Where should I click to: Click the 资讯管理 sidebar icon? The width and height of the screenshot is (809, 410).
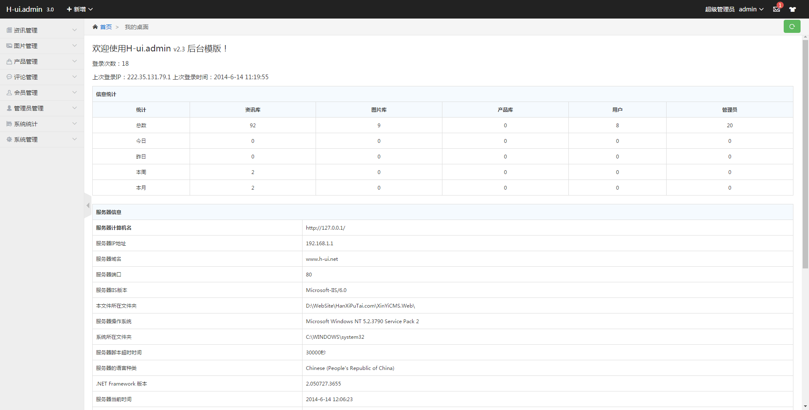point(9,30)
